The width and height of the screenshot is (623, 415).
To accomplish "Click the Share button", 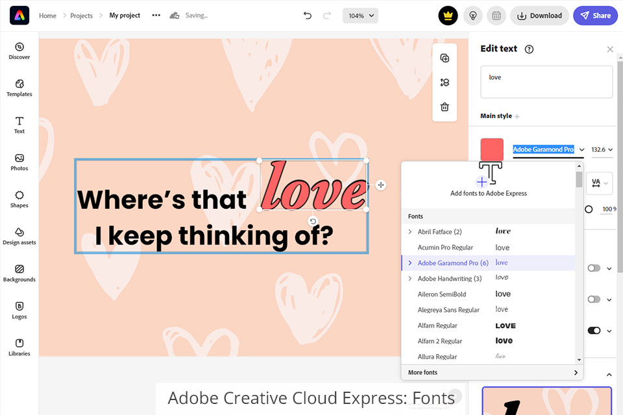I will (x=595, y=16).
